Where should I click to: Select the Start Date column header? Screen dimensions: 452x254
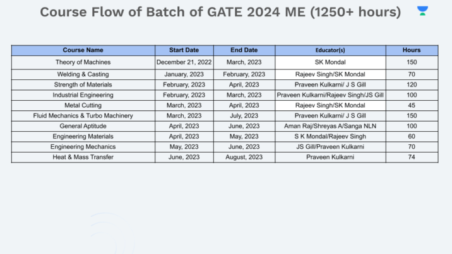coord(184,50)
